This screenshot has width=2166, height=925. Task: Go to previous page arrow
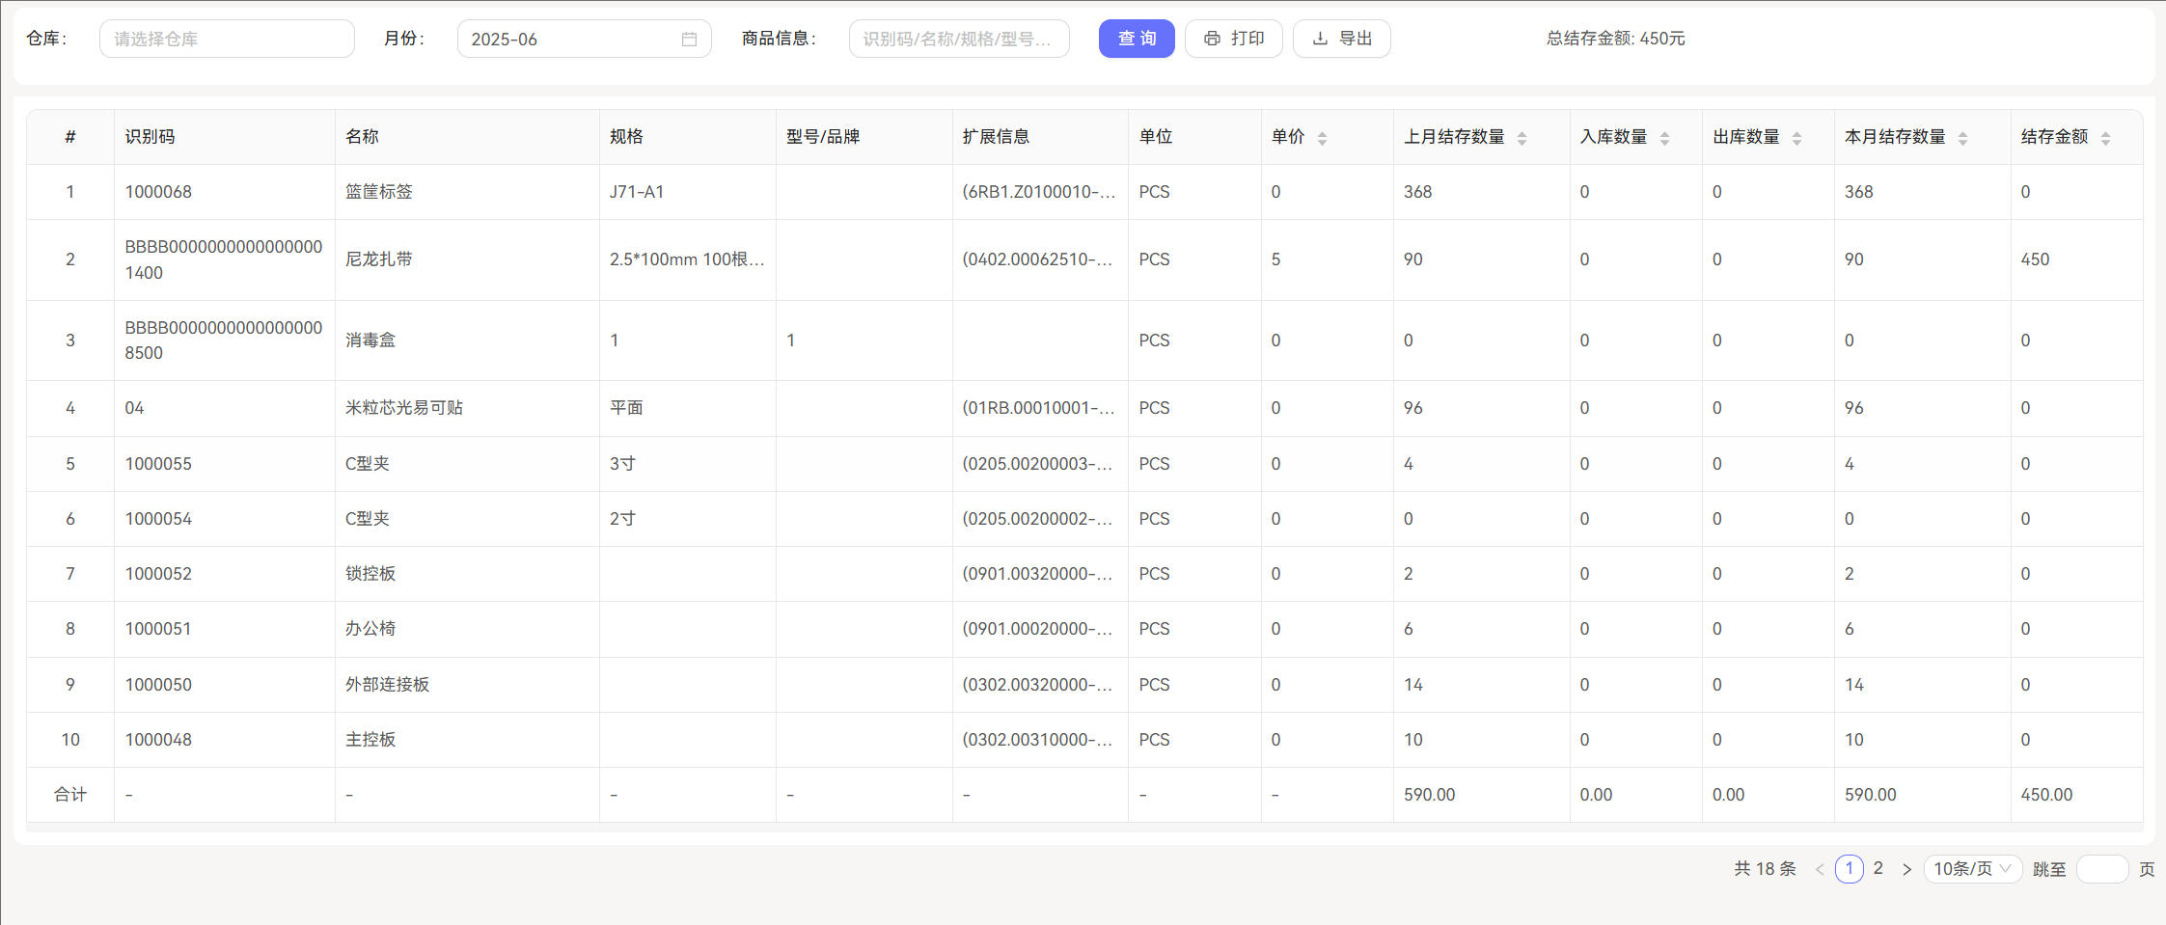point(1820,869)
